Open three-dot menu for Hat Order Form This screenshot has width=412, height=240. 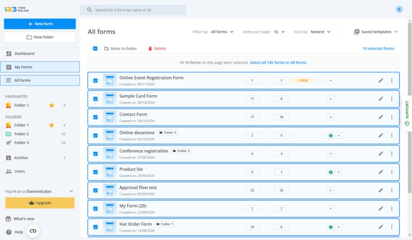tap(392, 227)
